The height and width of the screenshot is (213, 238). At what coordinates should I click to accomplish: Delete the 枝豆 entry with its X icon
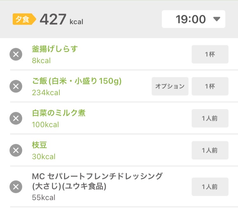click(16, 150)
